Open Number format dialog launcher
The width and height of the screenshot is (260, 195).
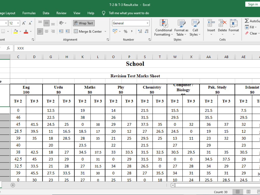tap(149, 40)
